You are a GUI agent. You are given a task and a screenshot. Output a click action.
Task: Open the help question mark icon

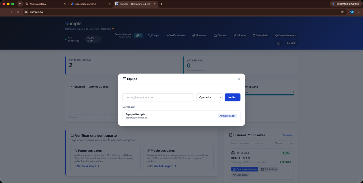[279, 43]
